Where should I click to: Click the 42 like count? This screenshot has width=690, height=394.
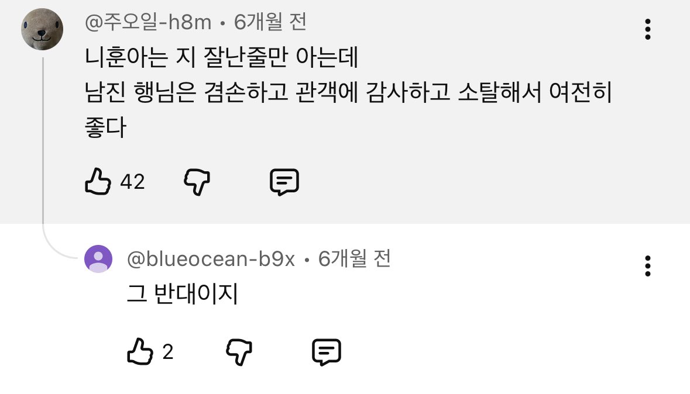point(132,182)
